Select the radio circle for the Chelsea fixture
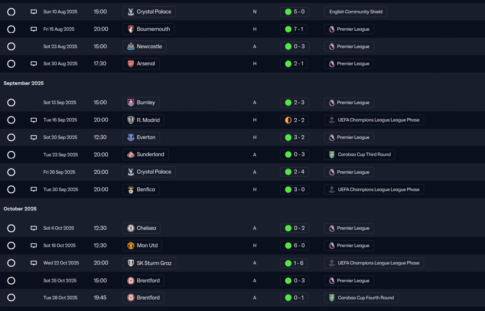This screenshot has height=311, width=485. (x=11, y=228)
